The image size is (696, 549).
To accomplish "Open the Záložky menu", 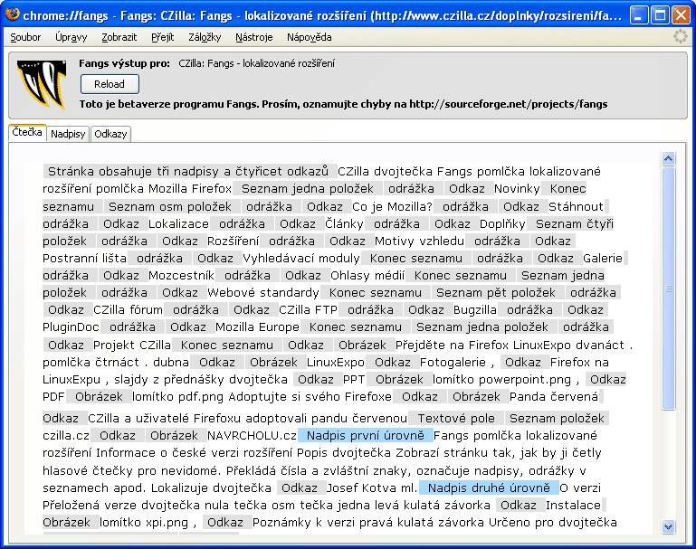I will pyautogui.click(x=205, y=37).
